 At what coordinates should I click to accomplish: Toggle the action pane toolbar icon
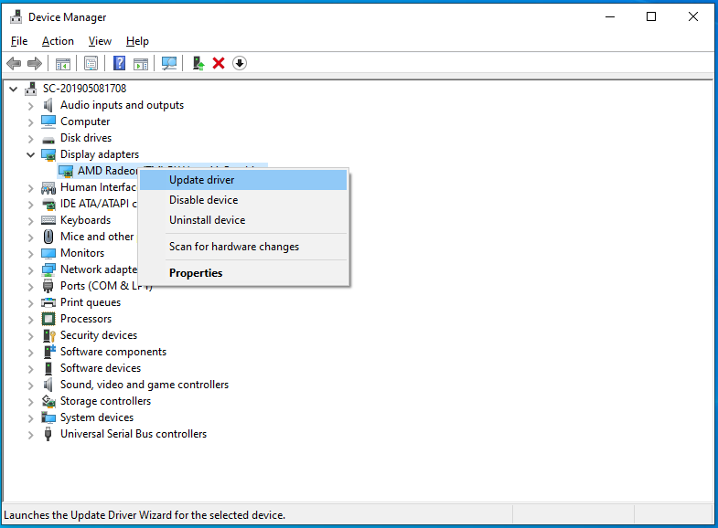tap(141, 64)
